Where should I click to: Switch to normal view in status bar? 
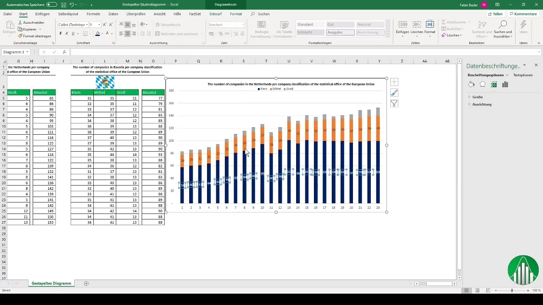pos(466,291)
